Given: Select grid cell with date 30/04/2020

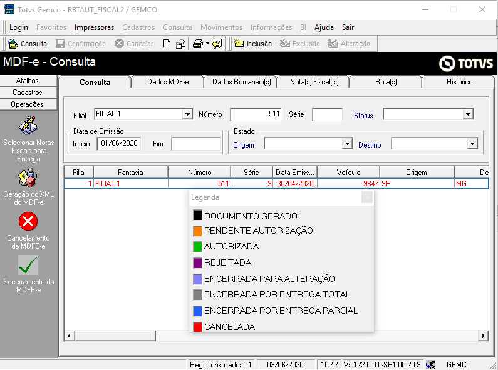Looking at the screenshot, I should click(295, 183).
